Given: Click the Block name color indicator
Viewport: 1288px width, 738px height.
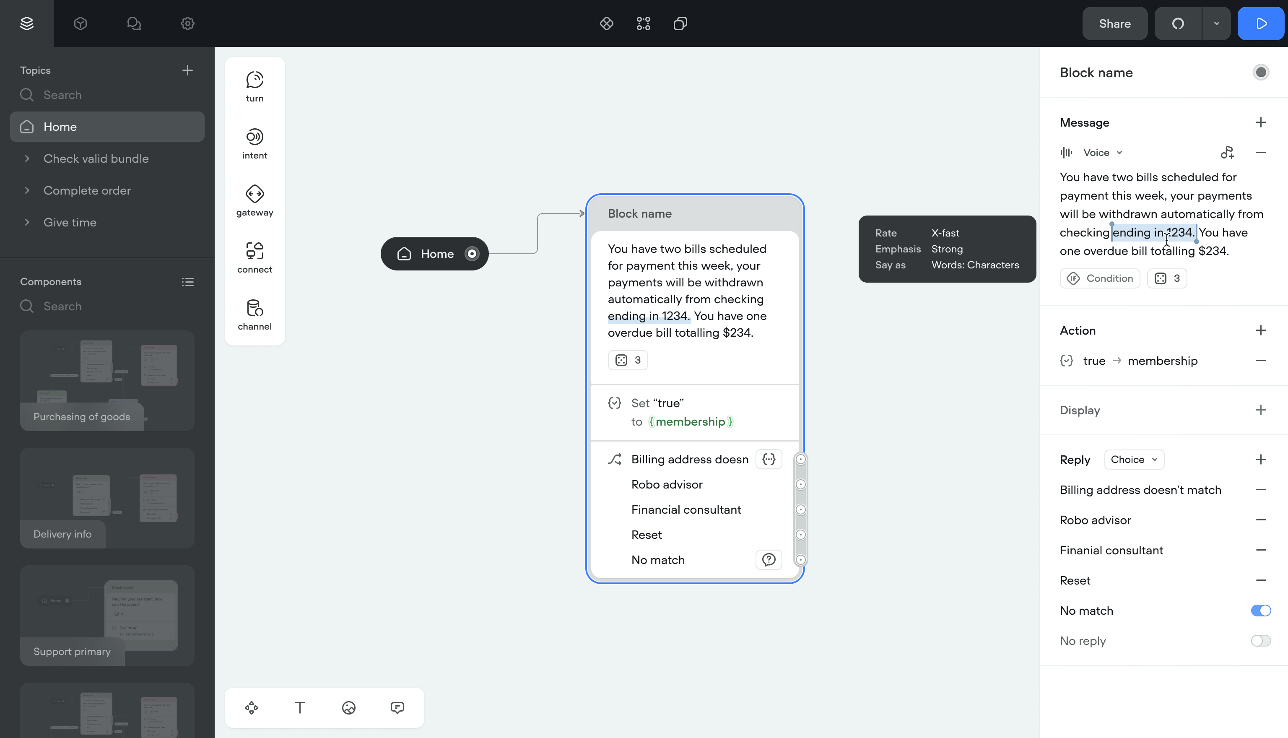Looking at the screenshot, I should tap(1261, 73).
